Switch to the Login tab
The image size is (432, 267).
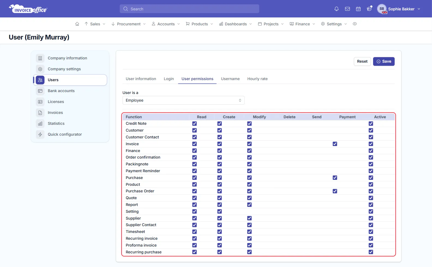coord(169,79)
